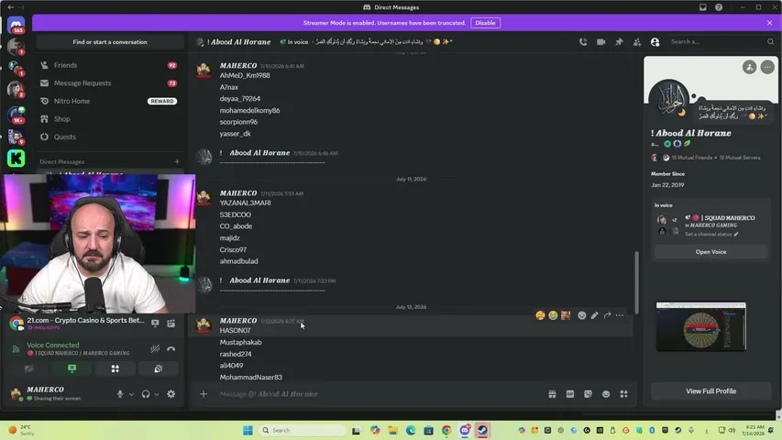Add reaction icon on hovered MAHERCO message
The width and height of the screenshot is (782, 440).
pyautogui.click(x=581, y=315)
